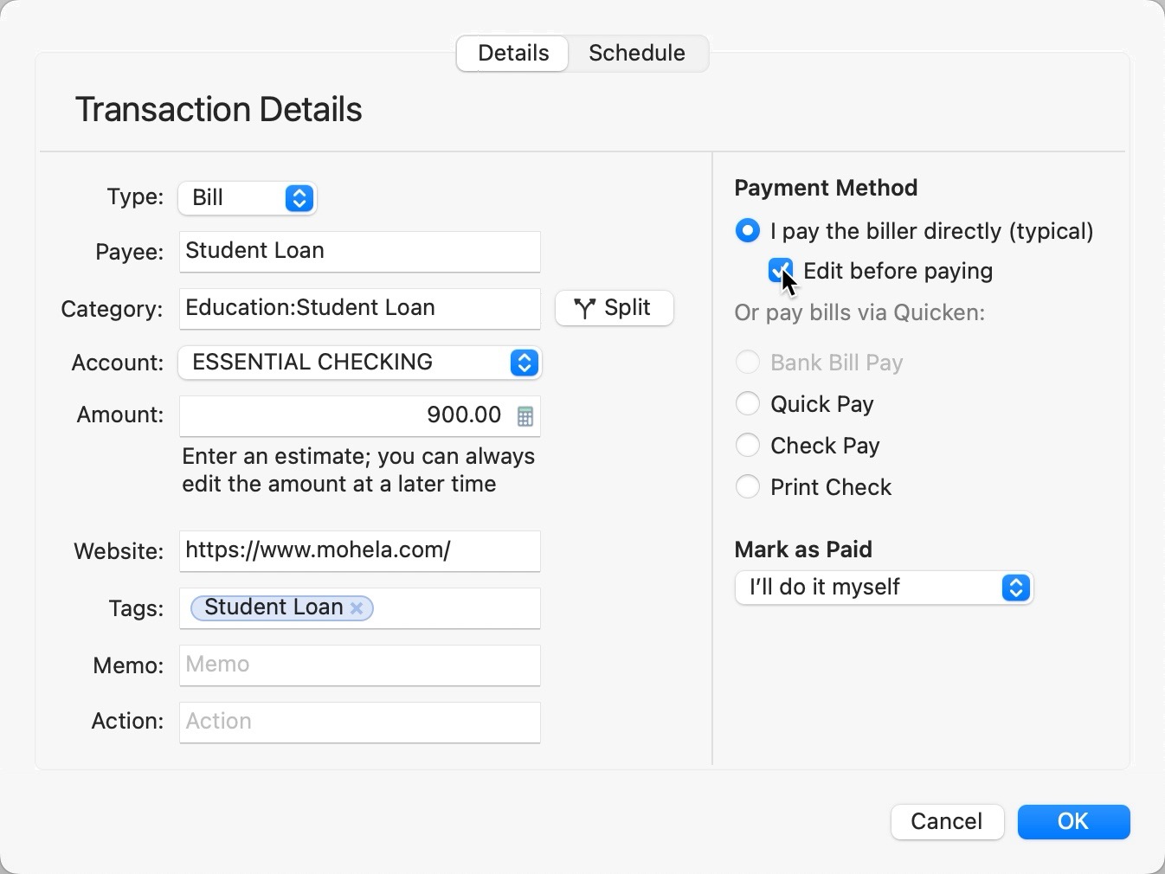Click into the Payee text field

click(x=359, y=252)
